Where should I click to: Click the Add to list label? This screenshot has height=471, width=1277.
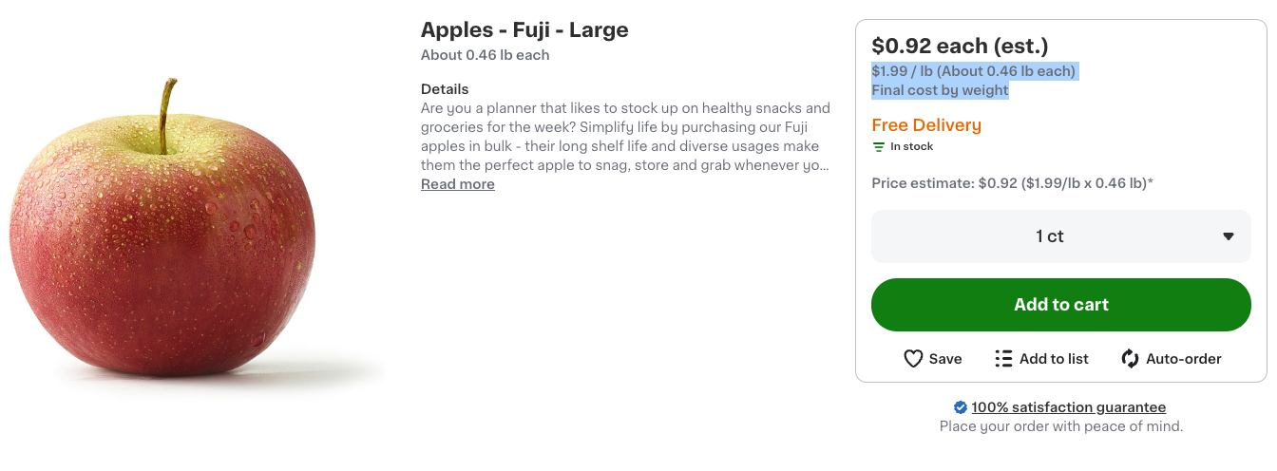point(1054,359)
